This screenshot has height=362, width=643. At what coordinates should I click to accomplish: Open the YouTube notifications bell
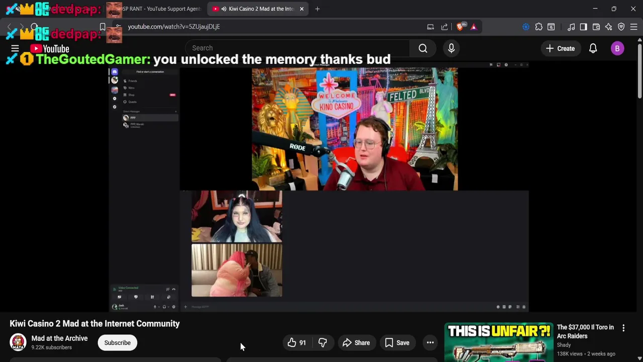593,48
